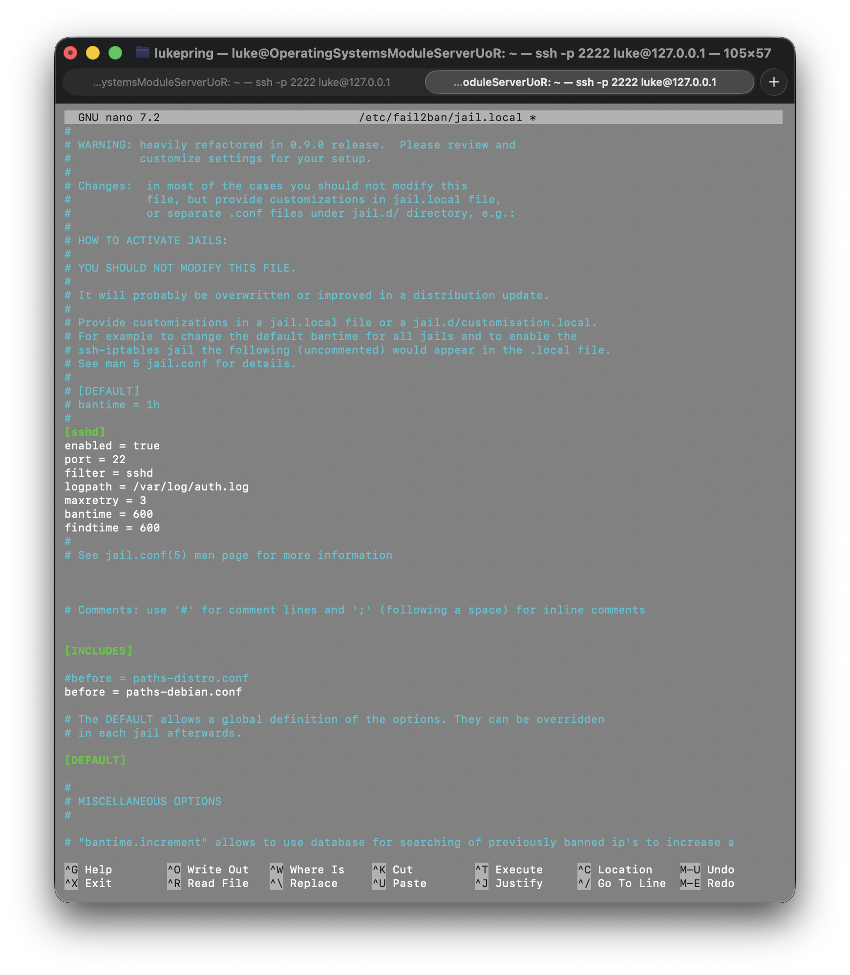The height and width of the screenshot is (975, 850).
Task: Click the red close window button
Action: [71, 53]
